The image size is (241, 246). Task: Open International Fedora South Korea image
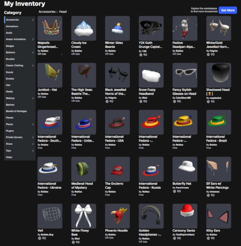[x=50, y=122]
